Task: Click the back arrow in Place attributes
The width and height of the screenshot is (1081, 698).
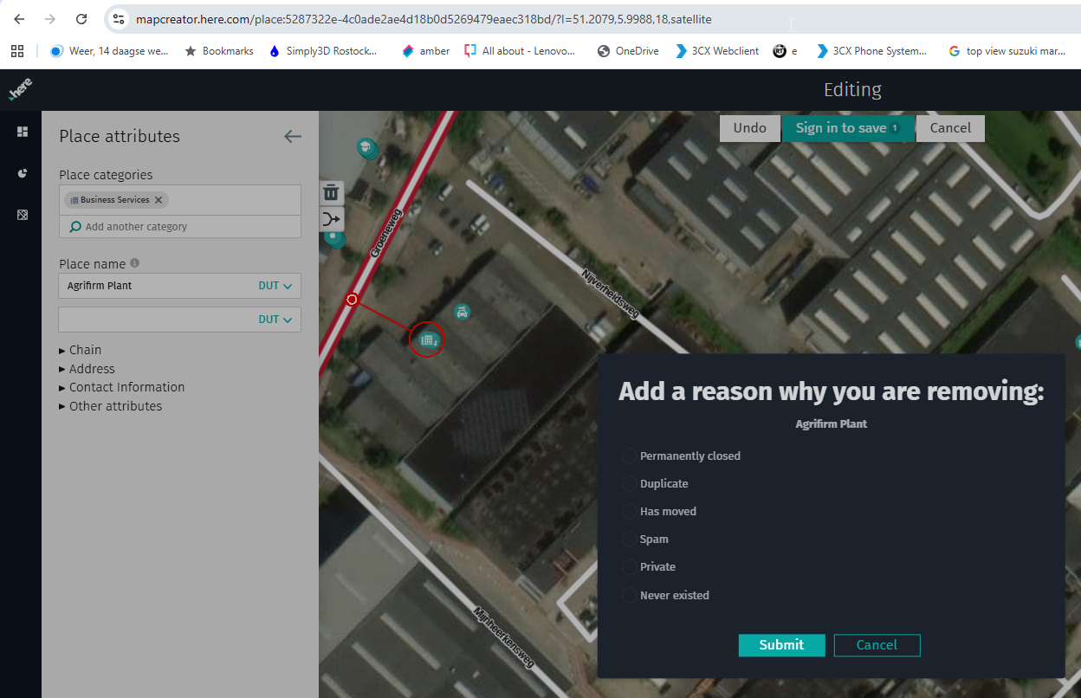Action: click(x=293, y=136)
